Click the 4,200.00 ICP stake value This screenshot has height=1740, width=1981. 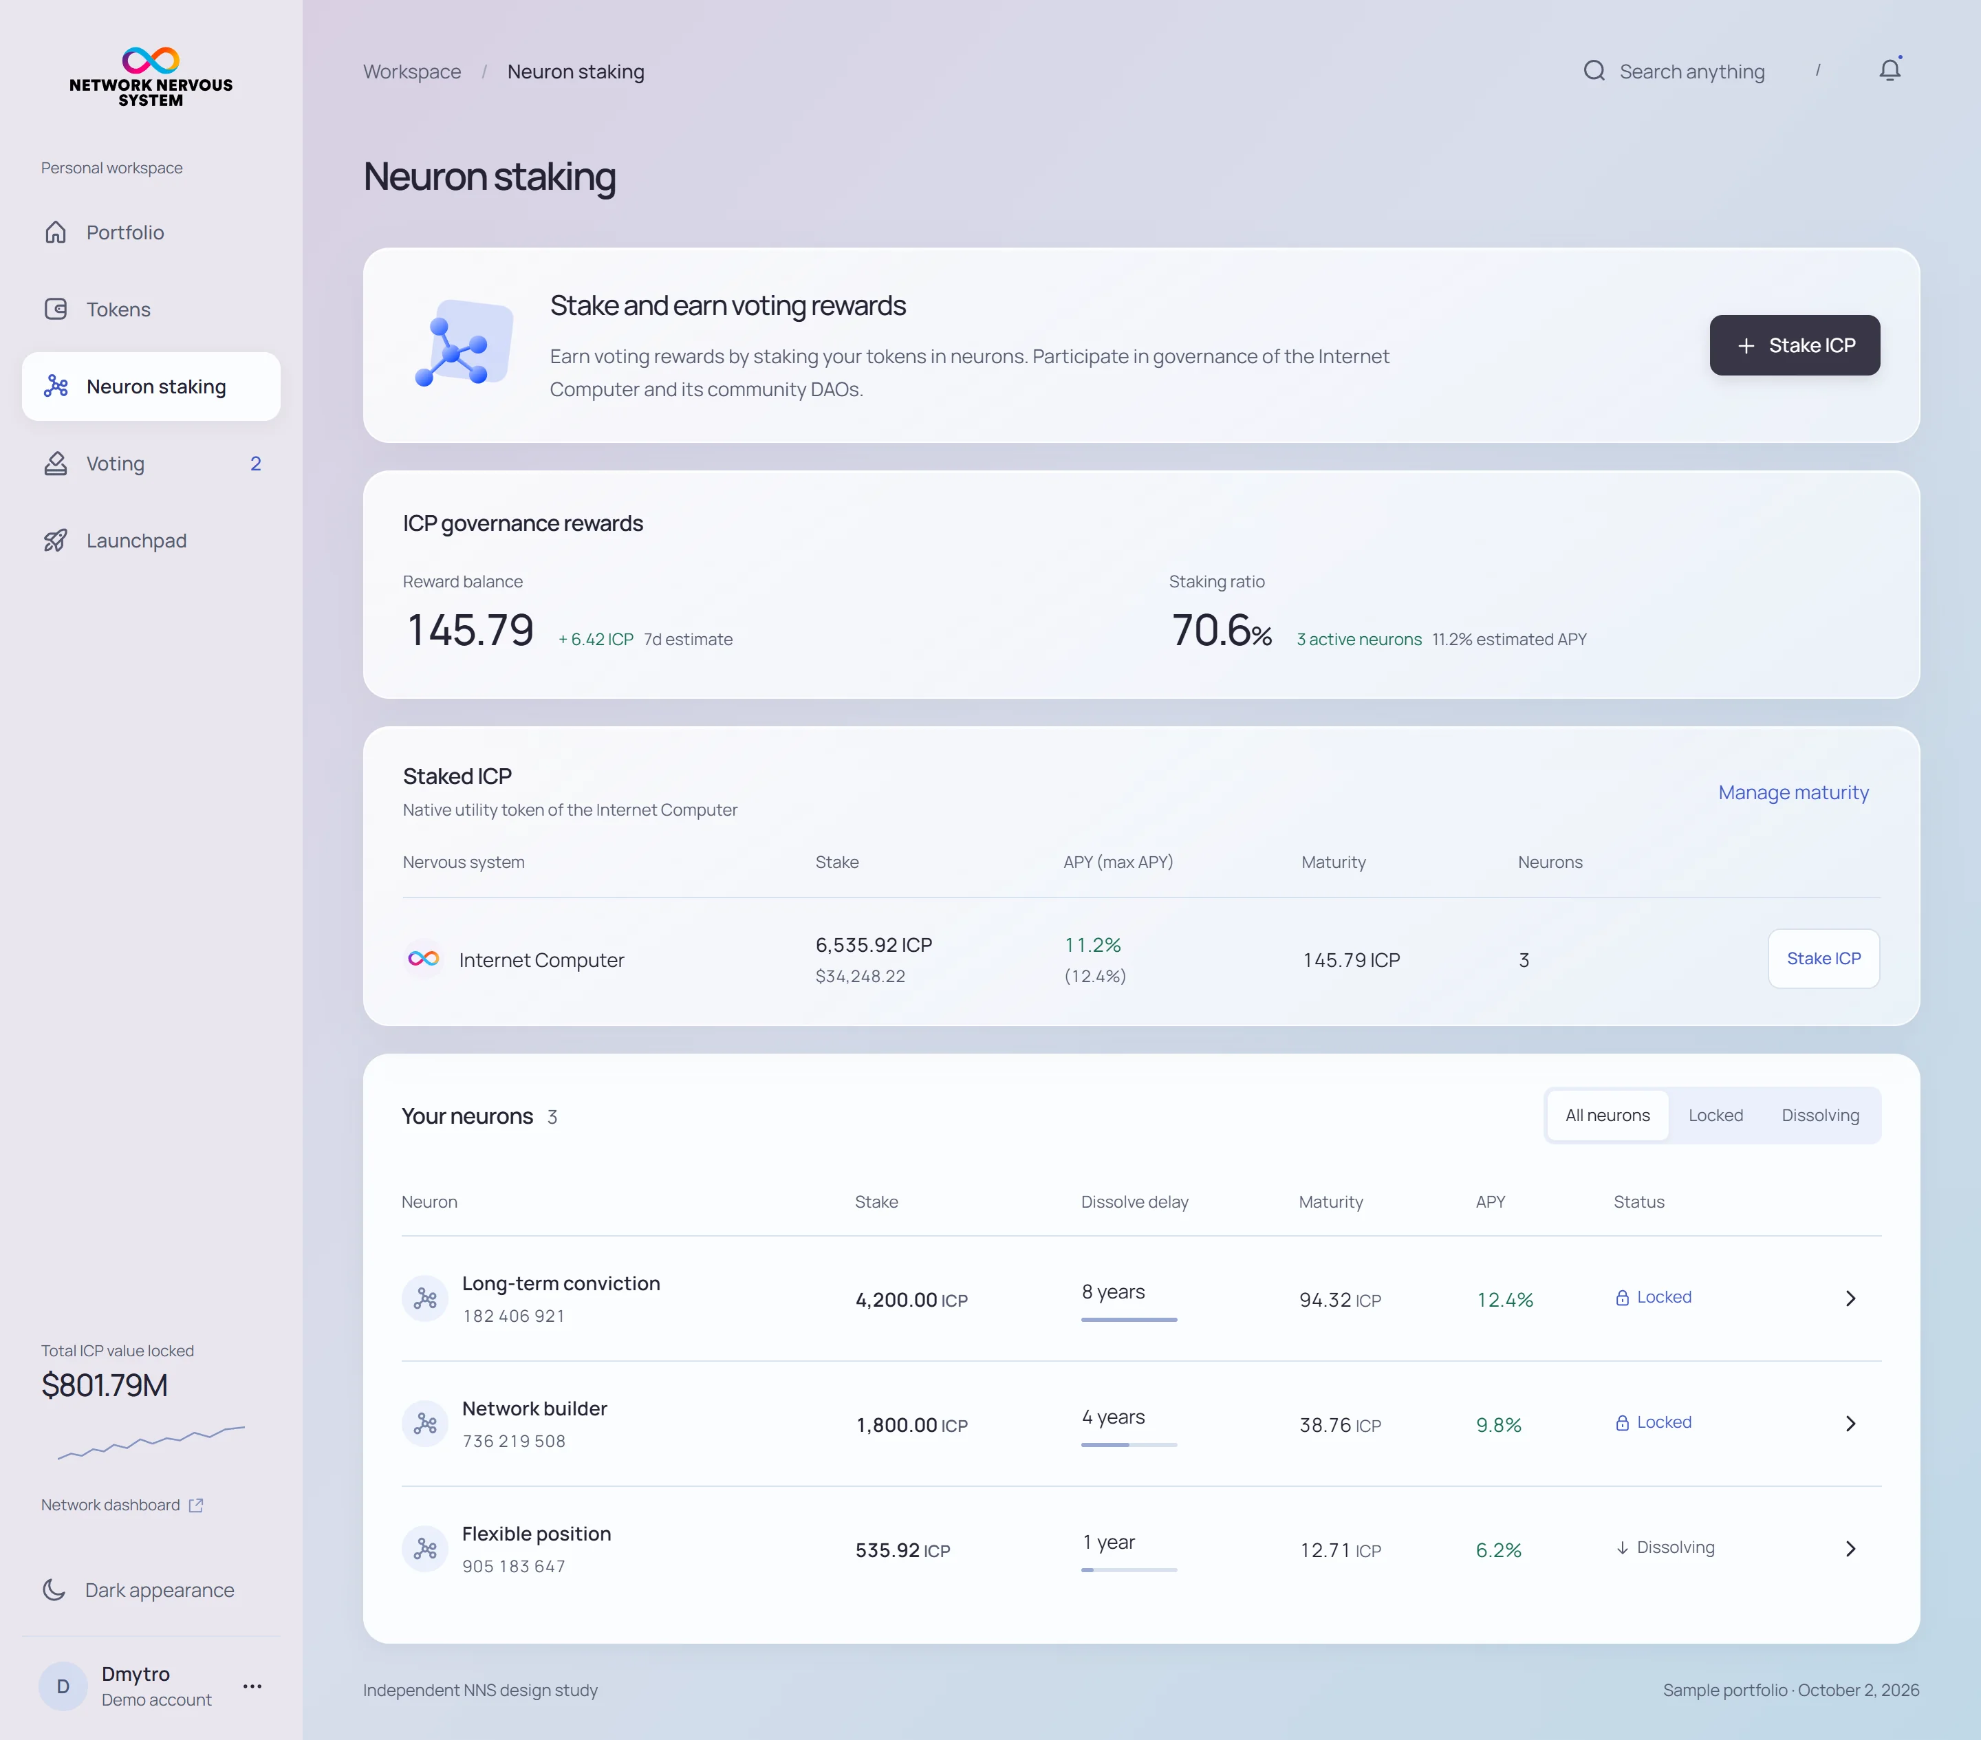tap(911, 1299)
